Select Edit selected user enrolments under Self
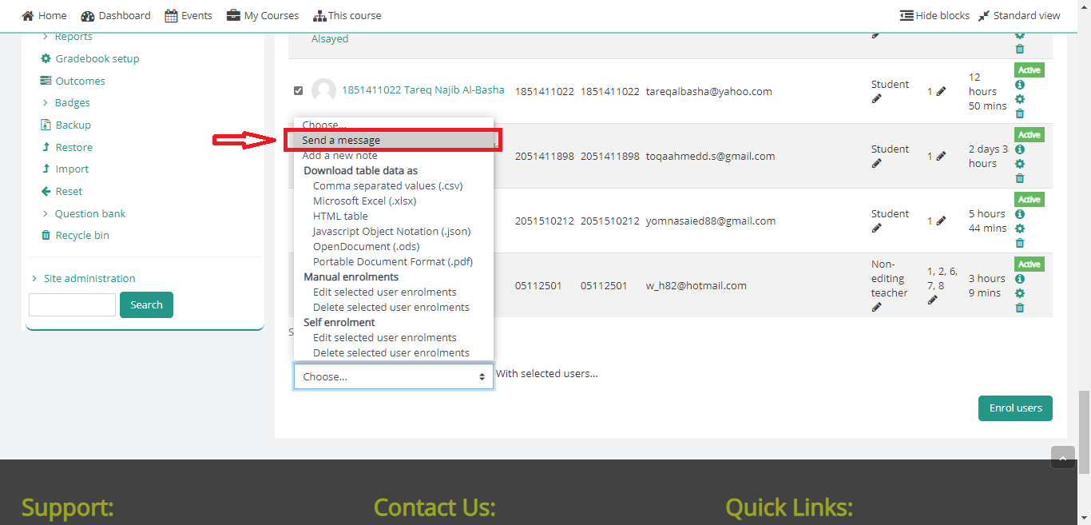This screenshot has height=525, width=1091. coord(394,337)
